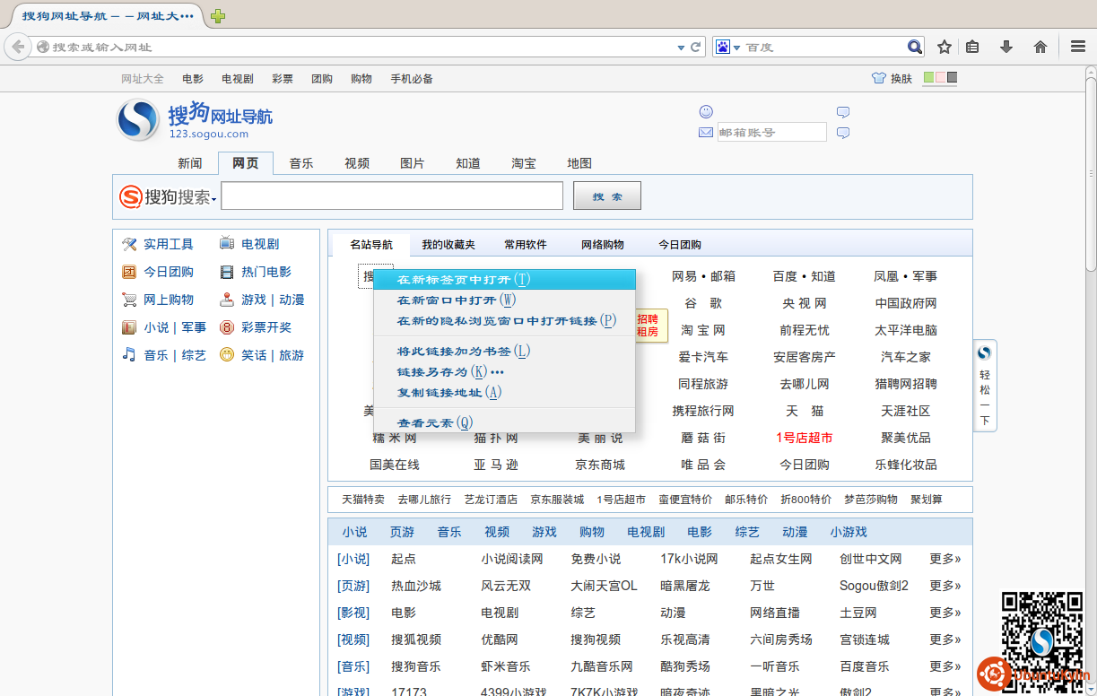Open the downloads arrow icon
The image size is (1097, 696).
click(x=1006, y=47)
